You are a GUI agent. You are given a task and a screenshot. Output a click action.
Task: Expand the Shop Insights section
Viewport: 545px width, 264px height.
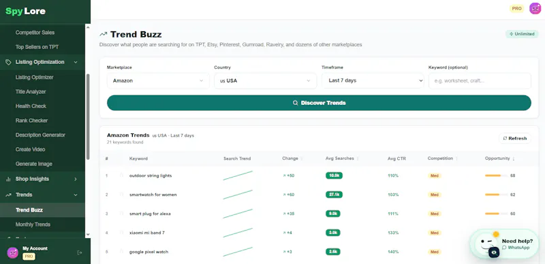click(x=76, y=179)
